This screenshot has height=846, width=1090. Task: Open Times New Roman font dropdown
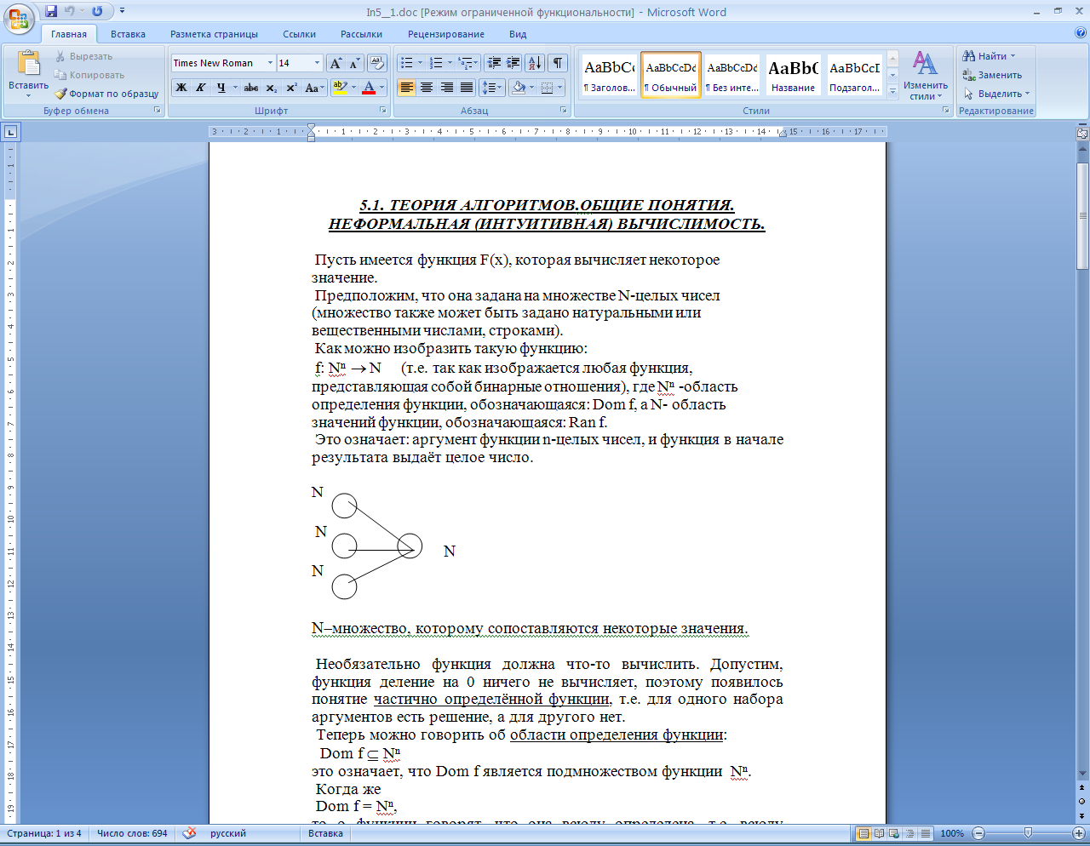pyautogui.click(x=270, y=63)
